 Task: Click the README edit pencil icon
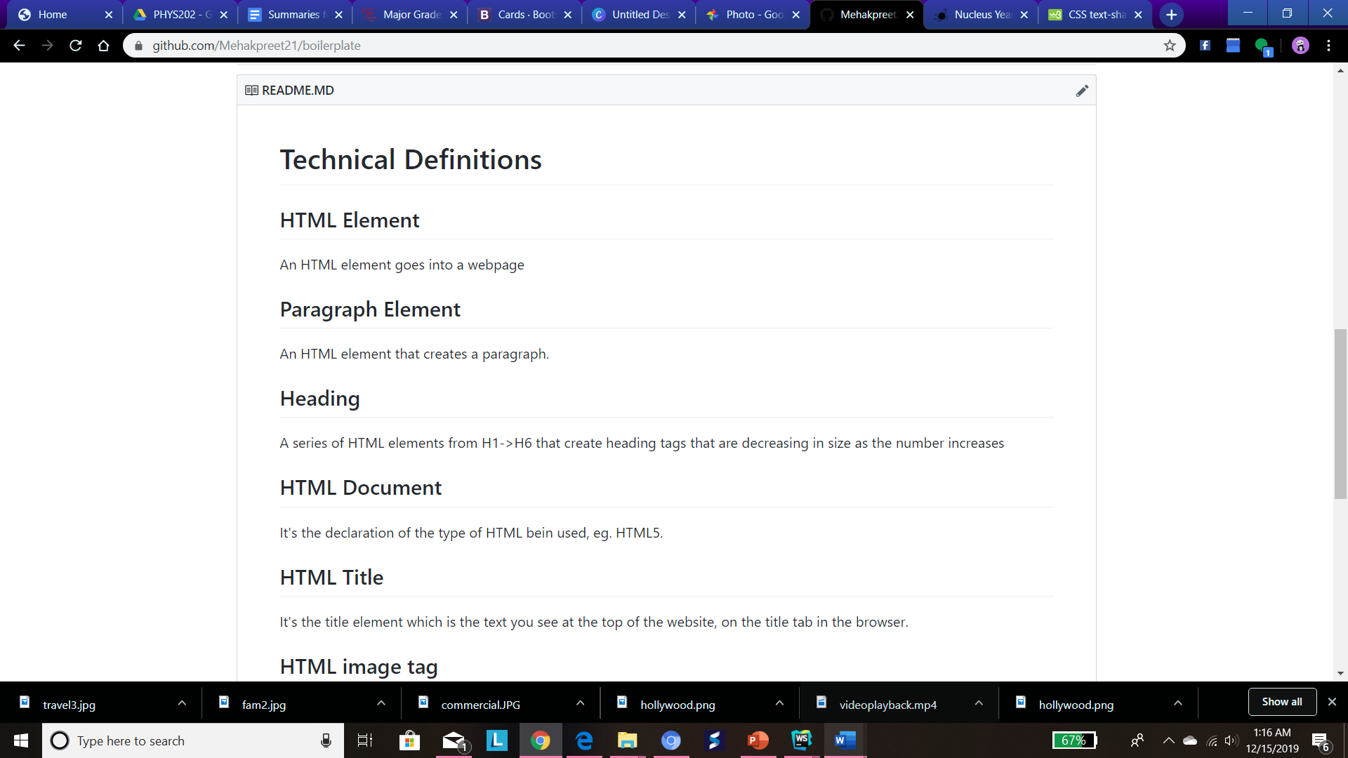click(x=1082, y=91)
